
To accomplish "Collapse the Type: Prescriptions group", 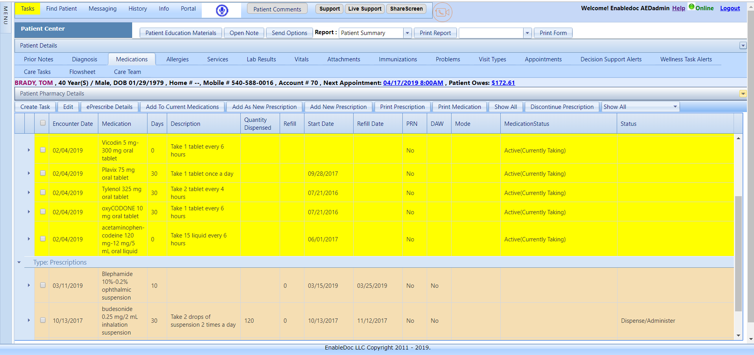I will pyautogui.click(x=19, y=262).
